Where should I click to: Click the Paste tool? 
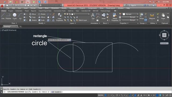click(x=163, y=16)
